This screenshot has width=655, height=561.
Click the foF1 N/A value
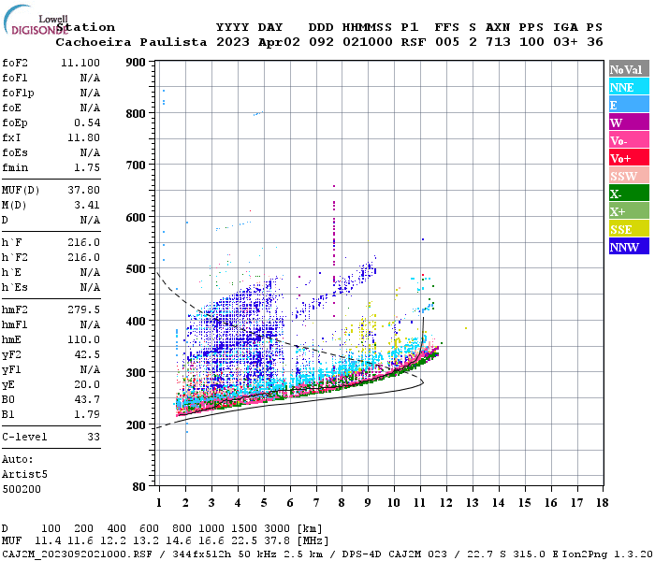pyautogui.click(x=90, y=78)
